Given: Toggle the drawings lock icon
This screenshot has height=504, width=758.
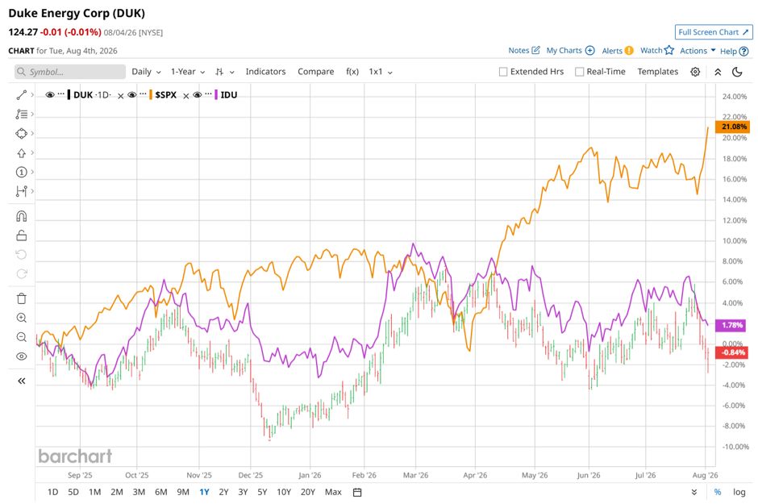Looking at the screenshot, I should point(21,235).
